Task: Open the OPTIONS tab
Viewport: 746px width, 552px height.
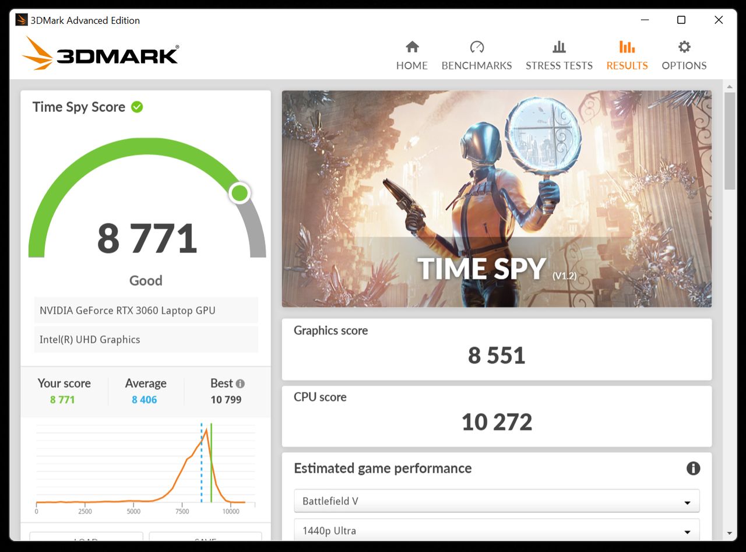Action: pyautogui.click(x=684, y=55)
